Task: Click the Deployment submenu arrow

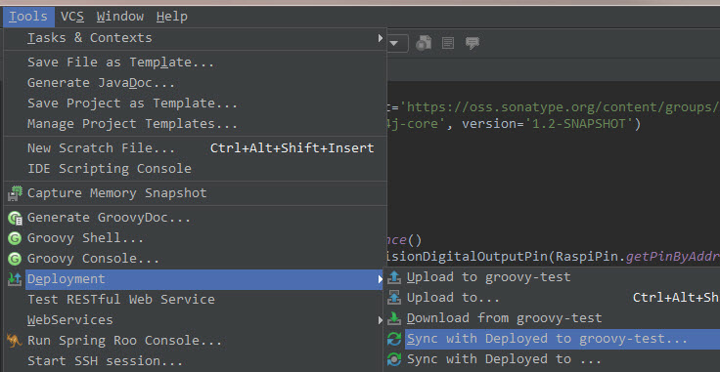Action: pos(381,279)
